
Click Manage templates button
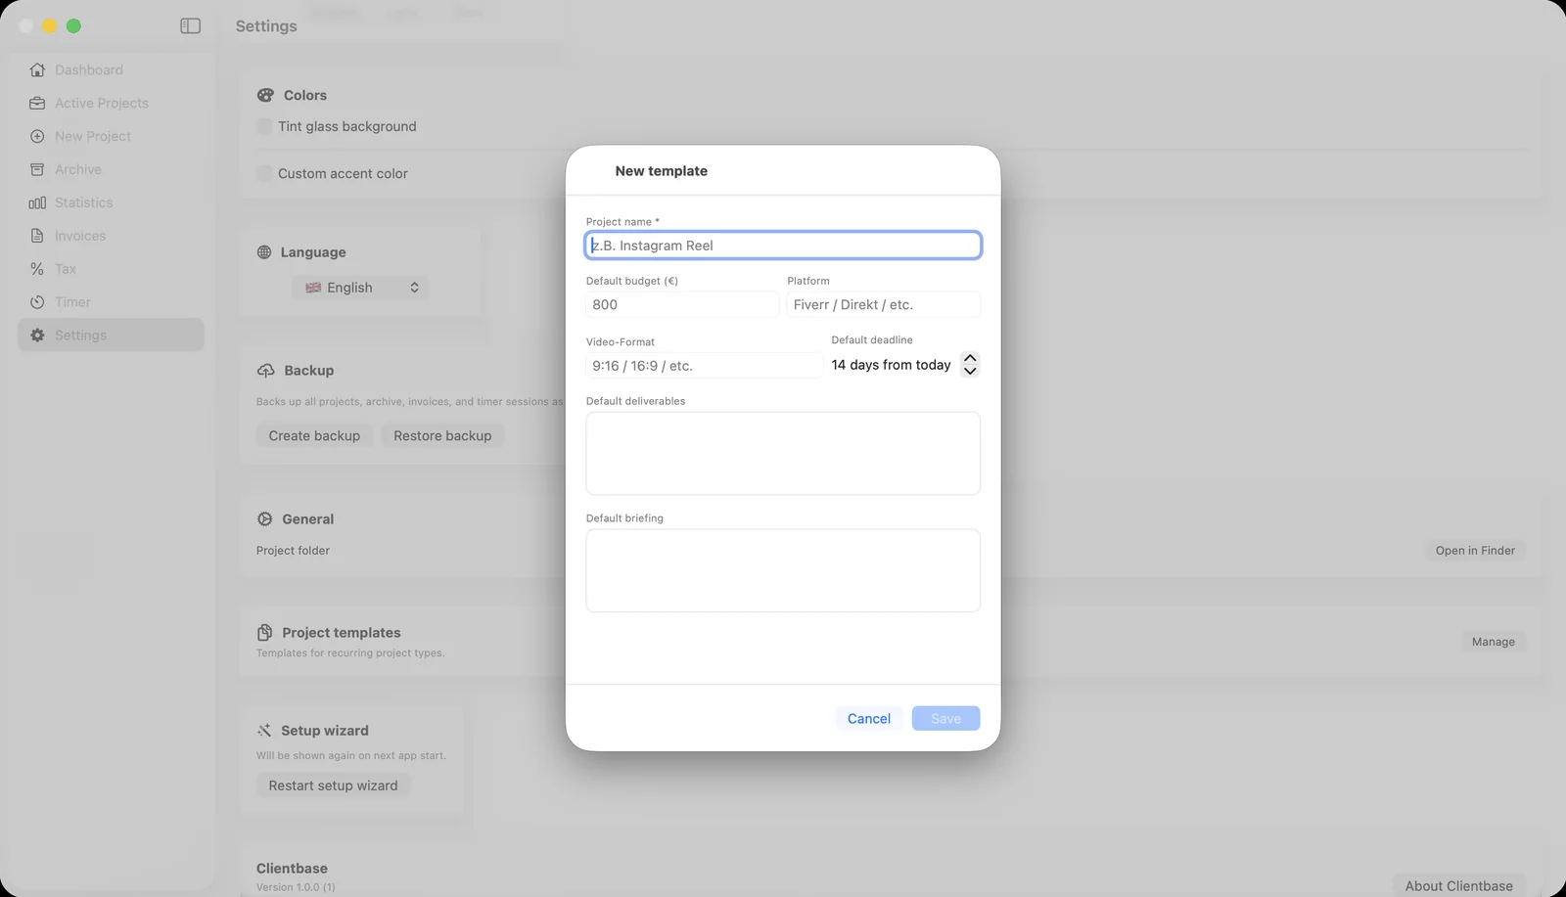coord(1494,642)
